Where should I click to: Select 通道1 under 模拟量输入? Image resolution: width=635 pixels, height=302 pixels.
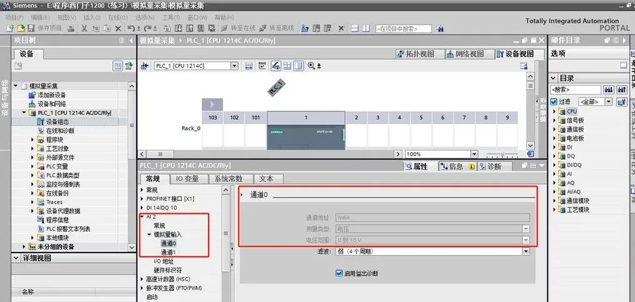tap(168, 252)
